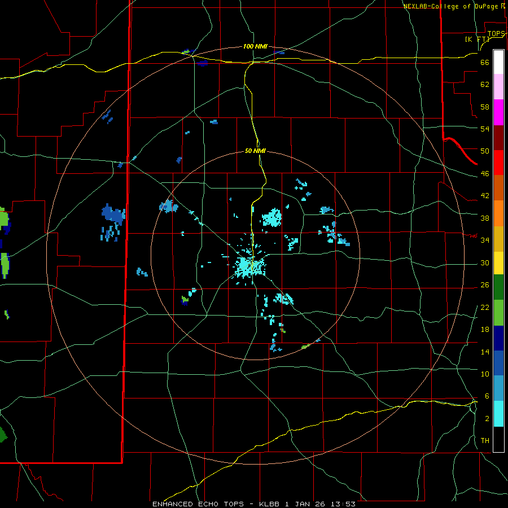Pick the cyan legend color band
Screen dimensions: 508x508
(x=498, y=414)
